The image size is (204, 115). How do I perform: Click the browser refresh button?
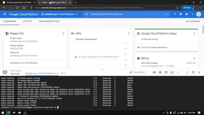(17, 8)
